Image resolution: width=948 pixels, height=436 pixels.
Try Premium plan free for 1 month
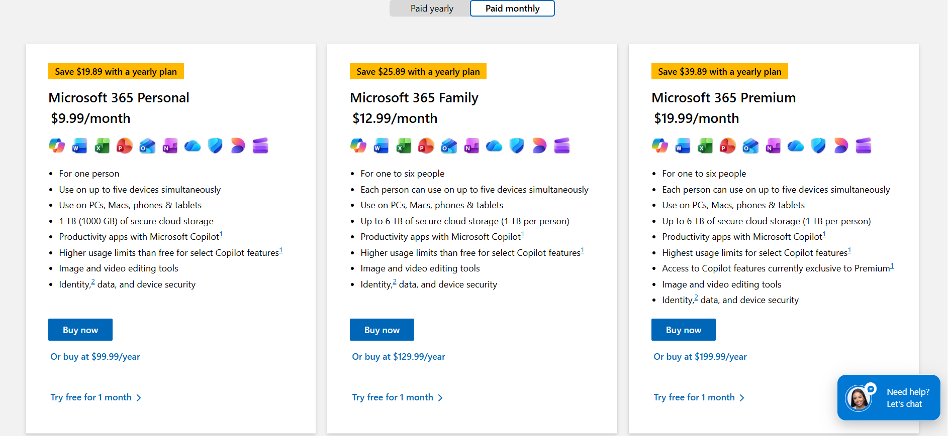click(699, 397)
